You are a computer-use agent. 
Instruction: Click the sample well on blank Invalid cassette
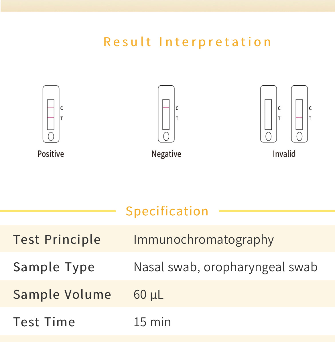(x=268, y=136)
